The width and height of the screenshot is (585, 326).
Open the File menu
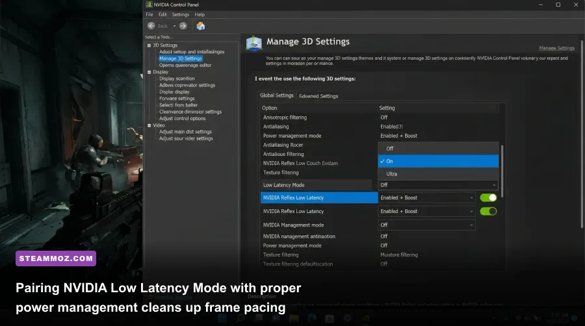coord(149,14)
